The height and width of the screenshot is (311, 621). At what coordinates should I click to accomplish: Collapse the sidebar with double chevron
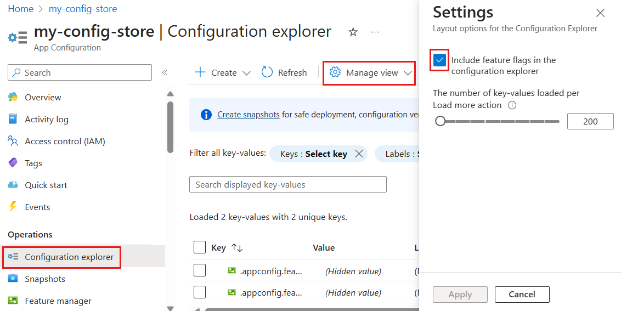point(164,72)
